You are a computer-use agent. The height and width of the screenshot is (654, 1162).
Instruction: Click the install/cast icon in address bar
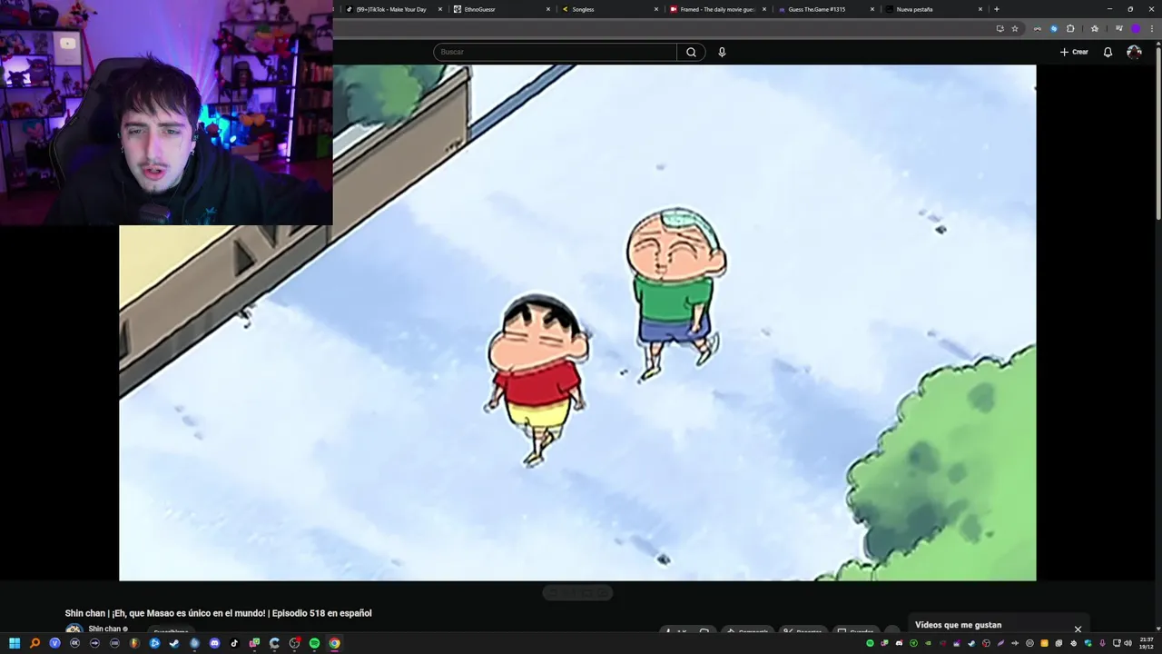[x=1000, y=28]
